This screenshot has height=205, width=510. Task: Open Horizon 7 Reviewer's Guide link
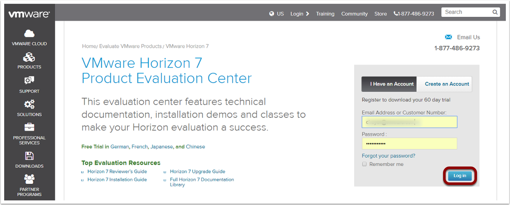click(117, 172)
